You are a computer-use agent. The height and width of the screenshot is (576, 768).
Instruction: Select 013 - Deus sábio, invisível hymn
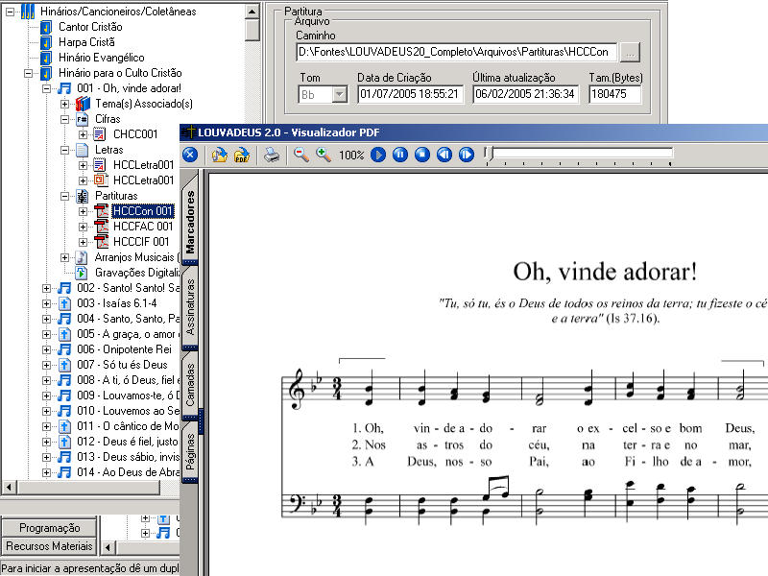point(128,457)
